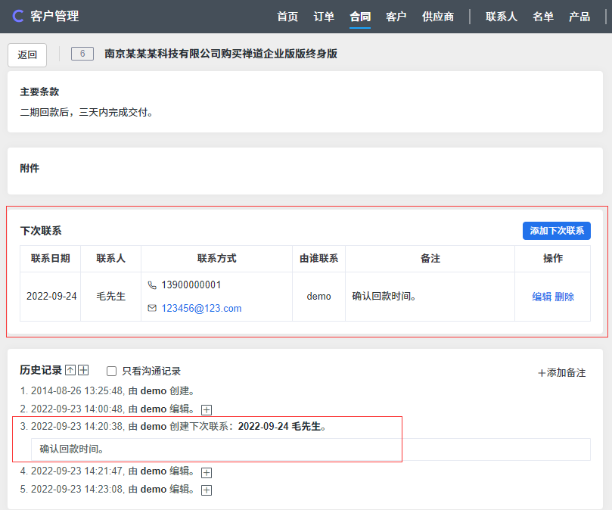This screenshot has height=510, width=612.
Task: Open the 123456@123.com email link
Action: pyautogui.click(x=201, y=308)
